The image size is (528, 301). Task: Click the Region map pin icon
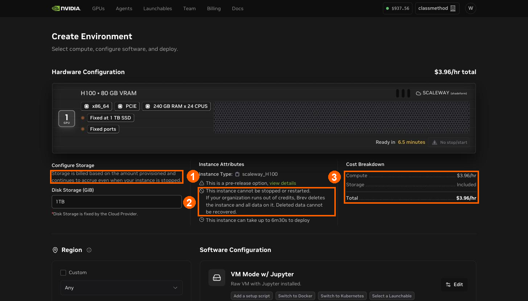pos(55,250)
